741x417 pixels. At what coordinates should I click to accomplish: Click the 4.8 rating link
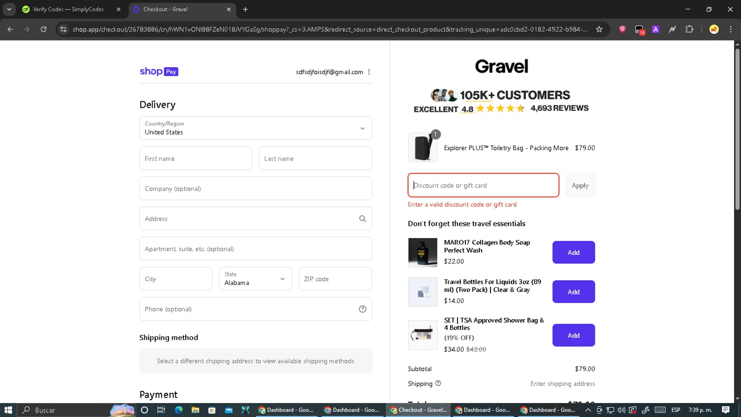click(467, 109)
